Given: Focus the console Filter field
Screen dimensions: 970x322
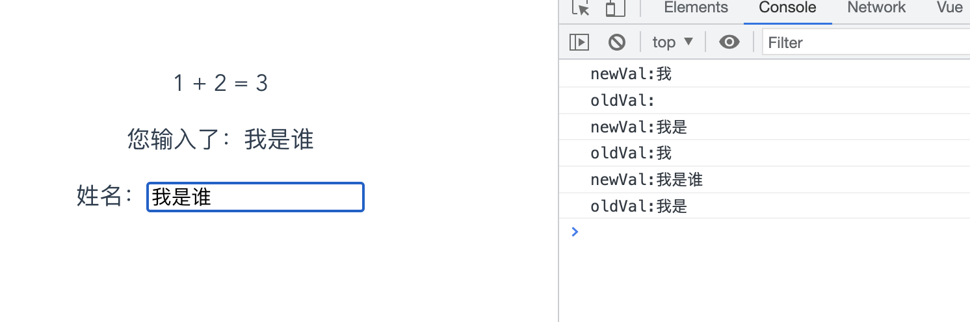Looking at the screenshot, I should (866, 42).
